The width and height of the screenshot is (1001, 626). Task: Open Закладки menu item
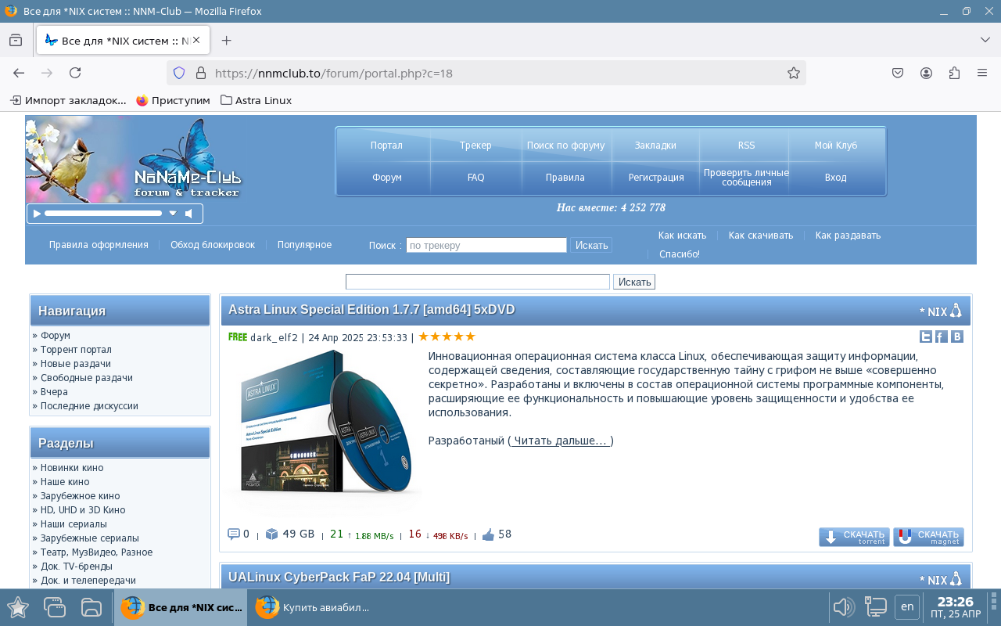(x=655, y=146)
